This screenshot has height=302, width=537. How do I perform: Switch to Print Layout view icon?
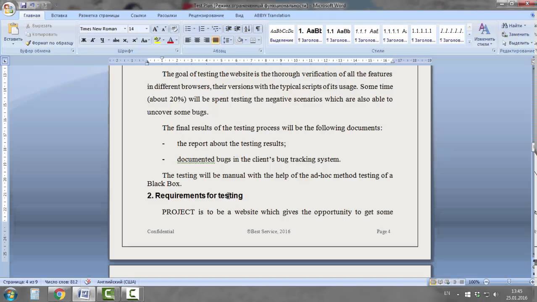click(433, 282)
